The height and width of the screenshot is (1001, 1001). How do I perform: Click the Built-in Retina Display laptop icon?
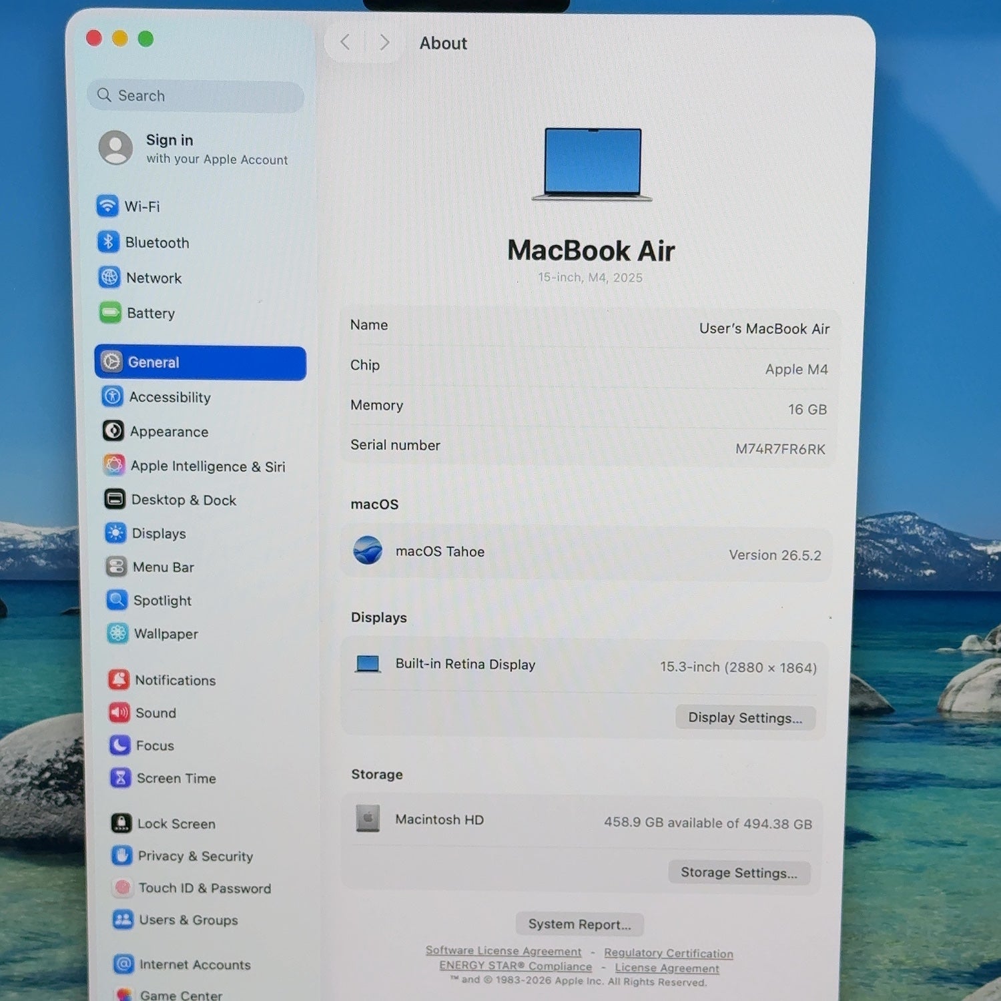(x=368, y=663)
